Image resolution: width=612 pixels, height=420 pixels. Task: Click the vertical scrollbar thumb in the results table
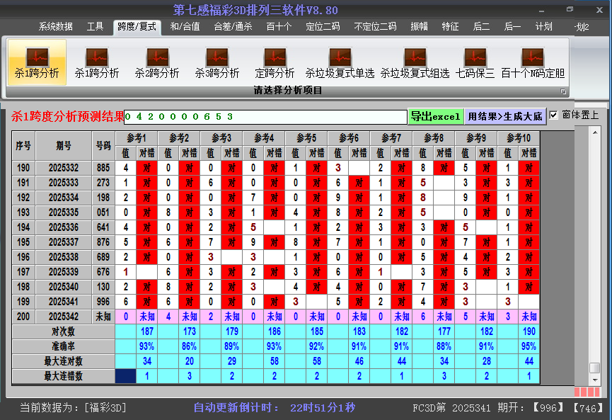595,368
